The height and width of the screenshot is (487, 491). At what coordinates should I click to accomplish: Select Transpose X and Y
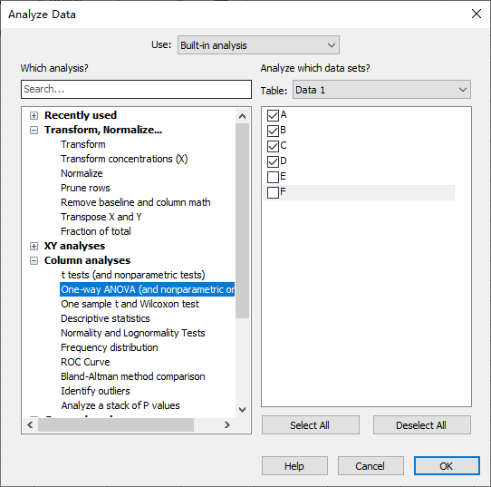[101, 217]
